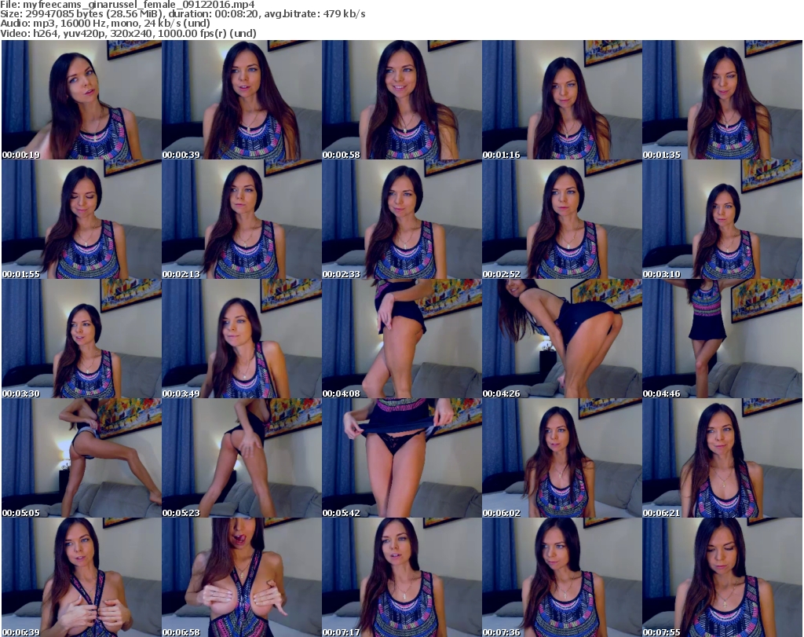Open the frame stamped 00:02:13

click(x=242, y=219)
